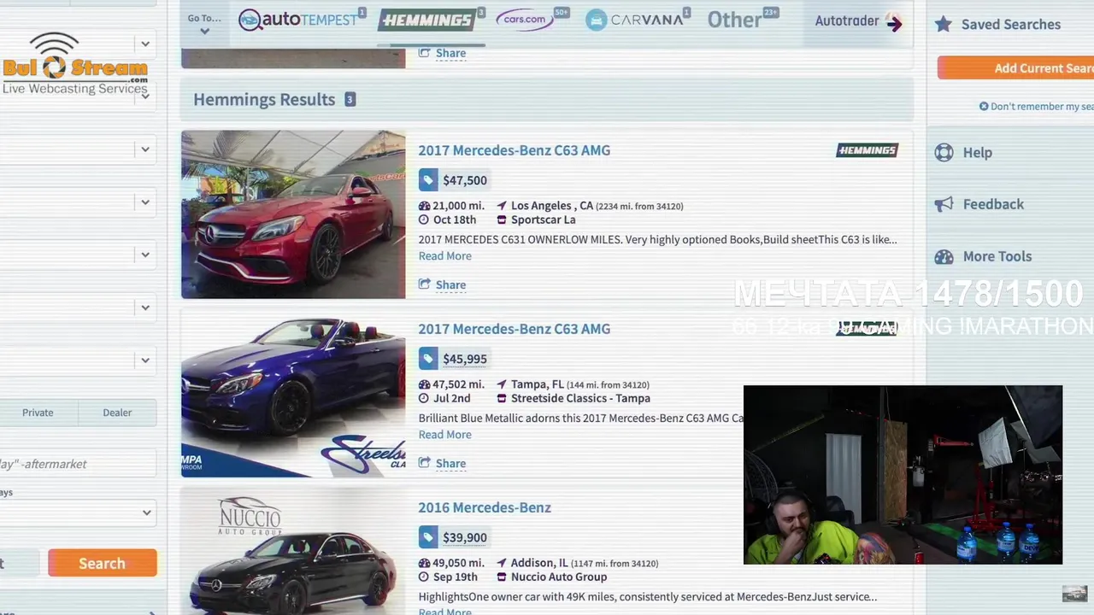
Task: Click the price tag icon next to $39,900
Action: [427, 537]
